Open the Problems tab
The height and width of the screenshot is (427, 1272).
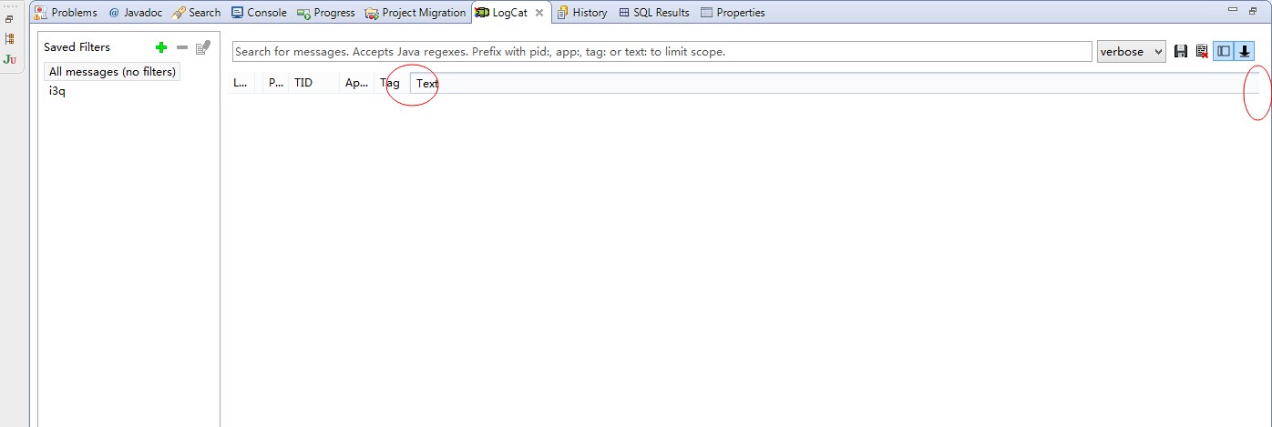(66, 13)
